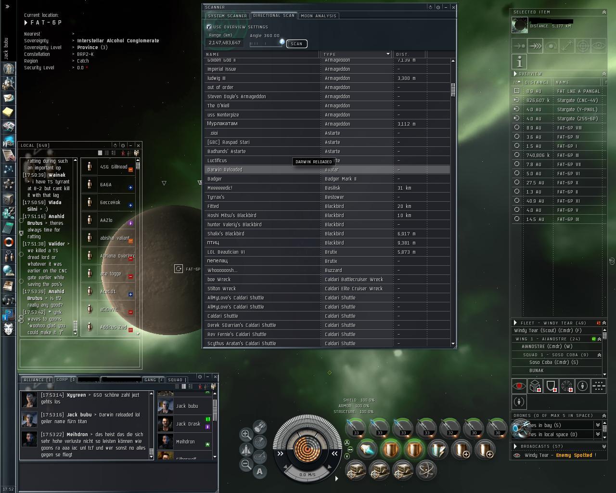Viewport: 616px width, 493px height.
Task: Toggle the lightning shield module
Action: point(438,449)
